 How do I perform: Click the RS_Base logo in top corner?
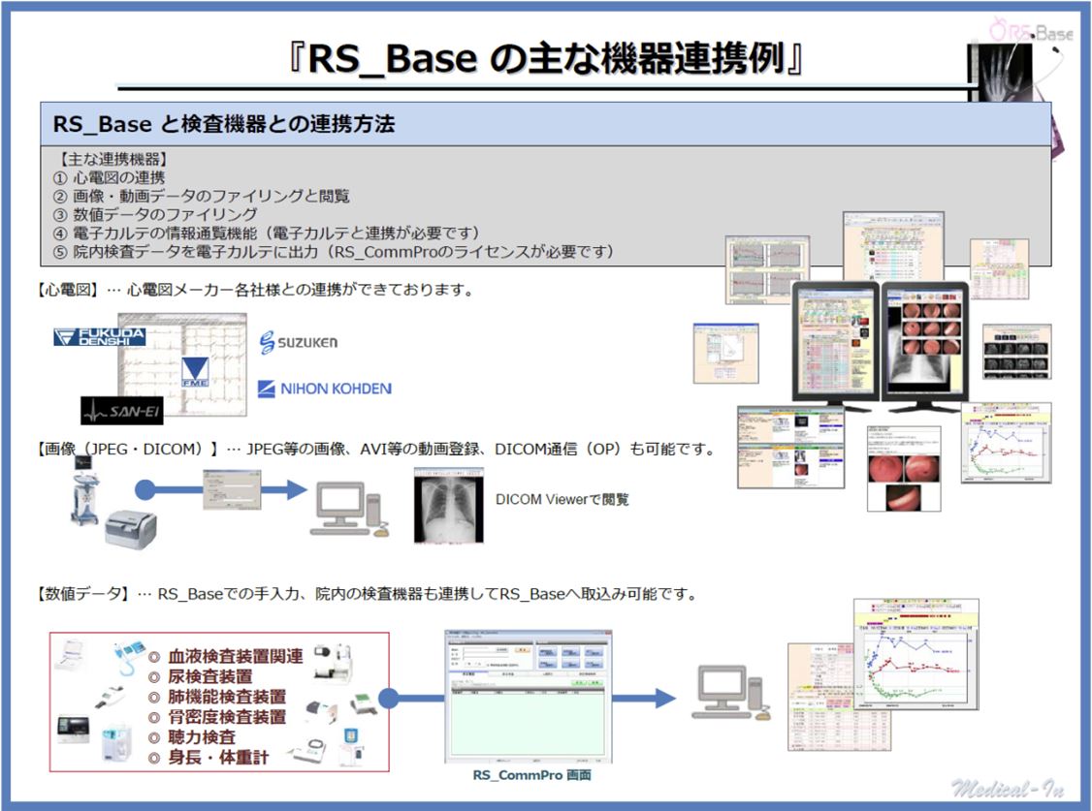pos(1032,32)
